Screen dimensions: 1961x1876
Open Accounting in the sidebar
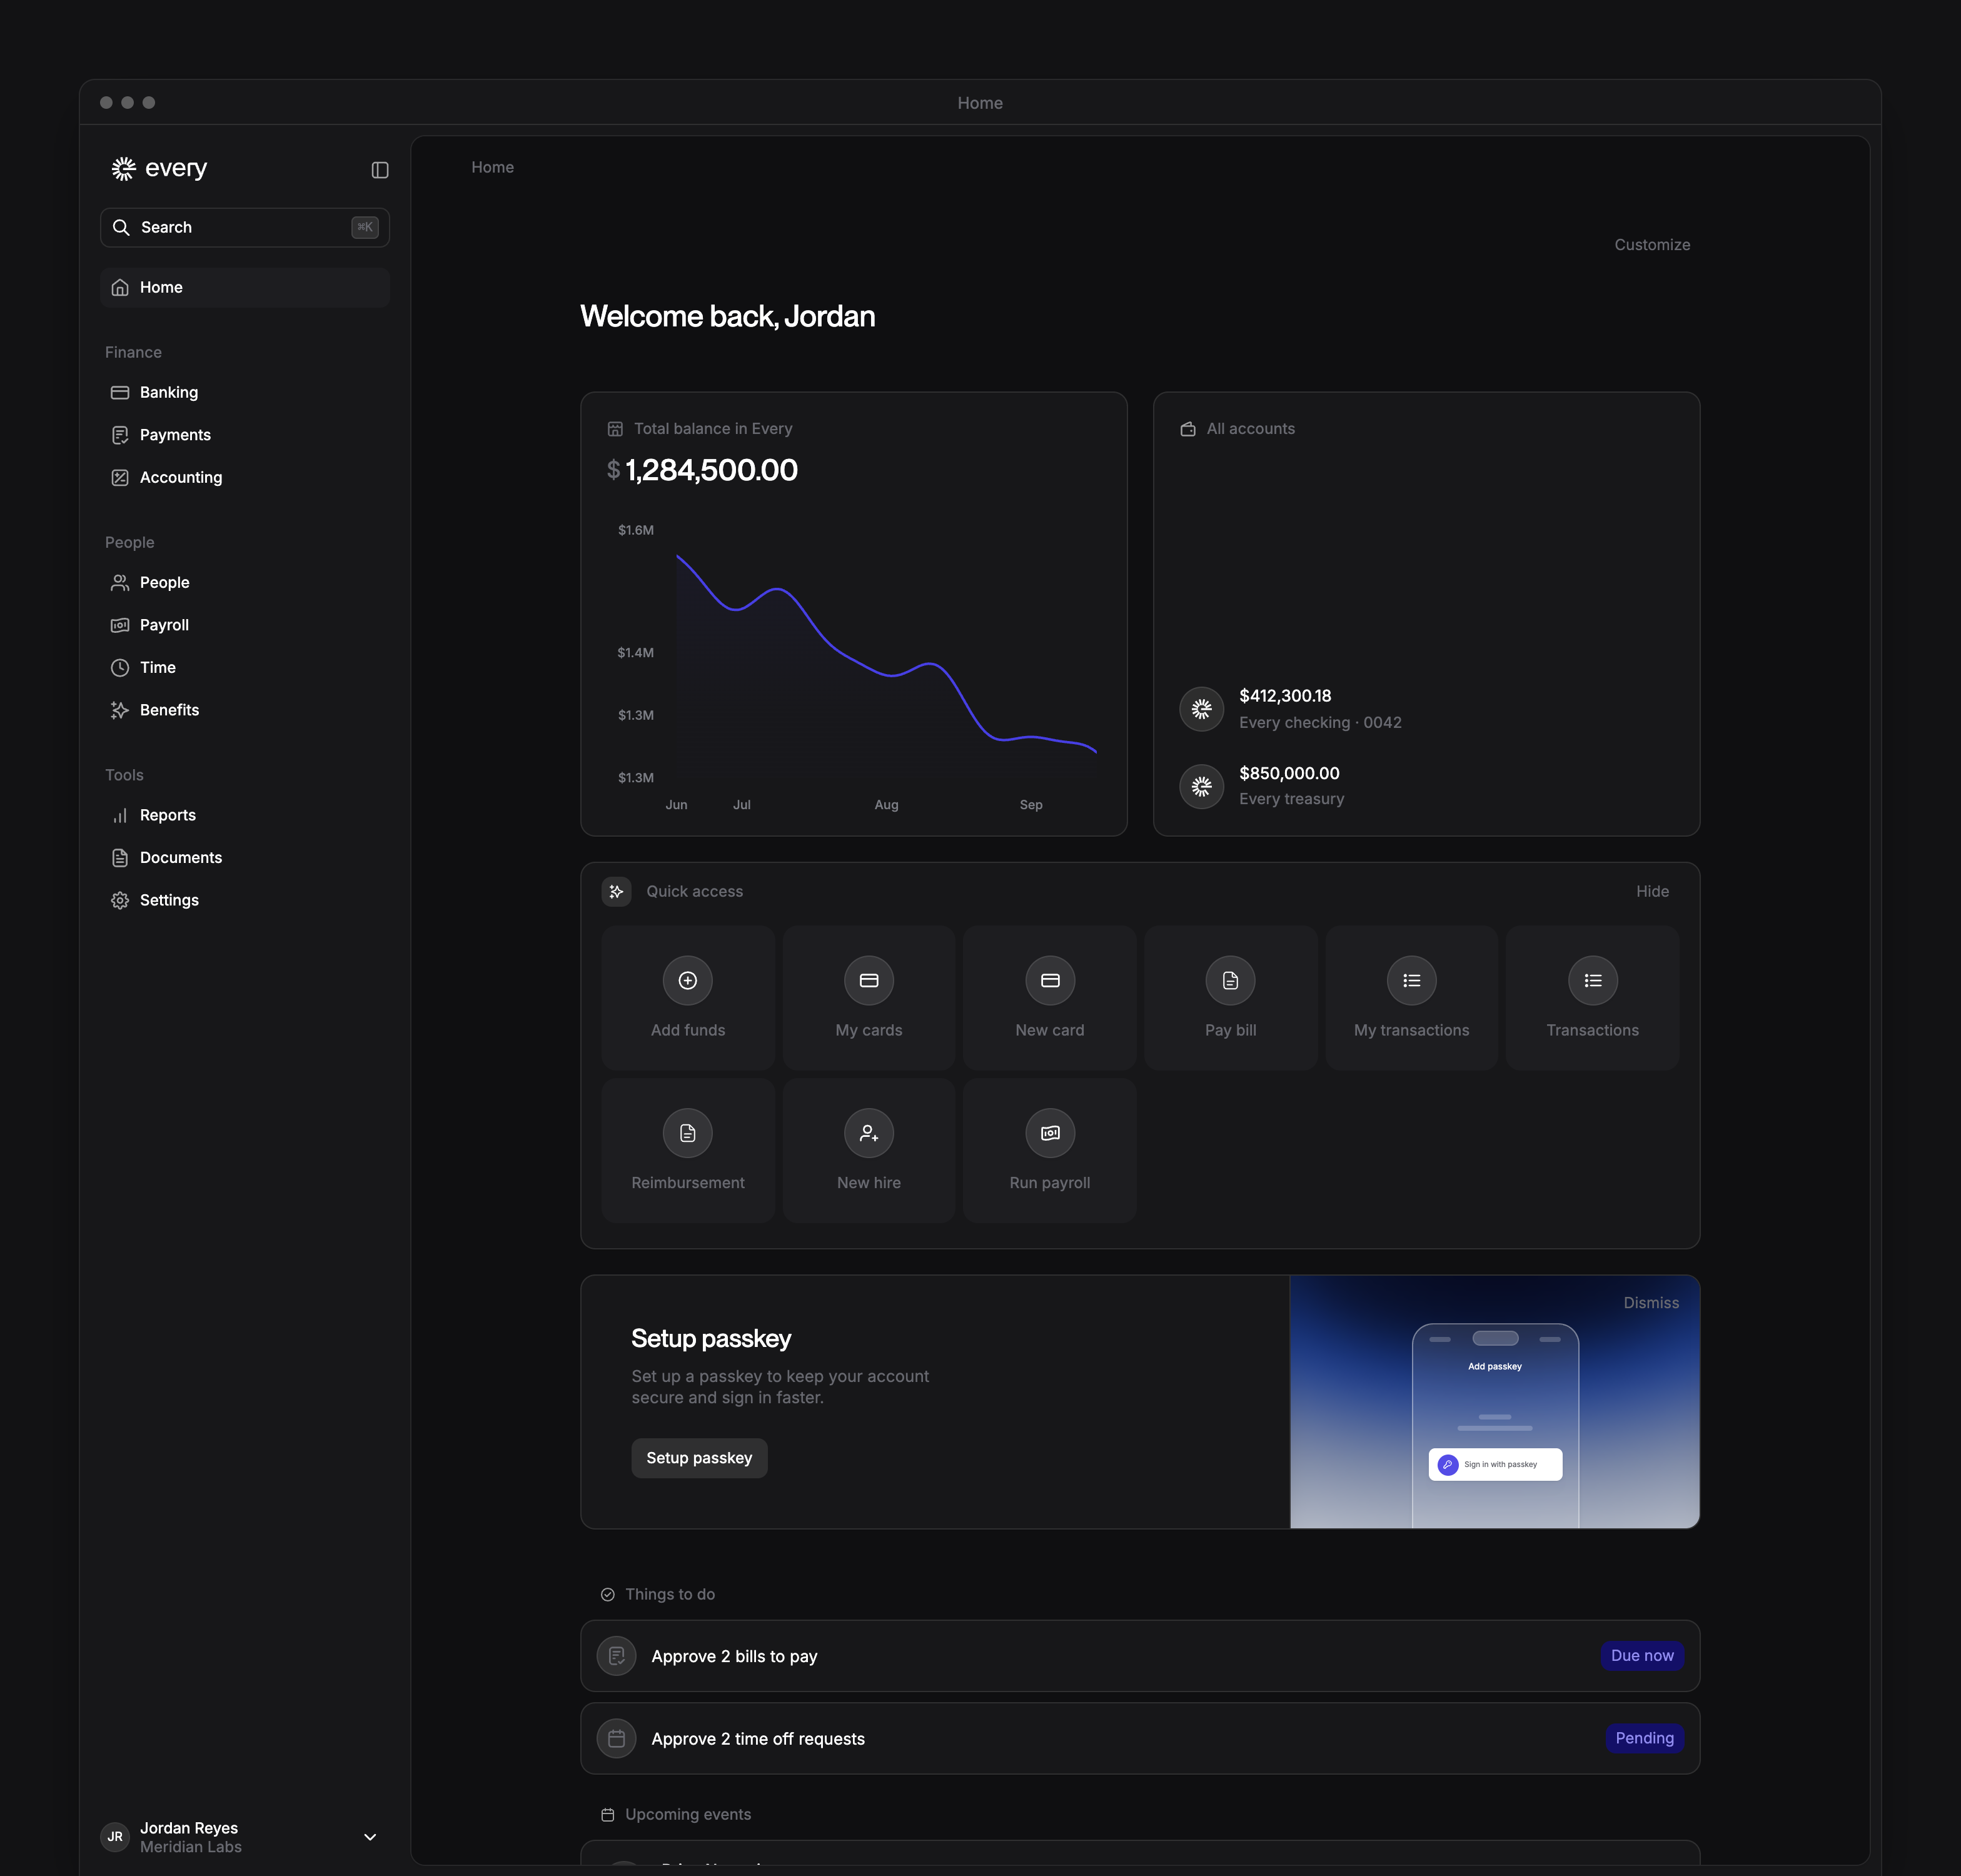pos(245,477)
